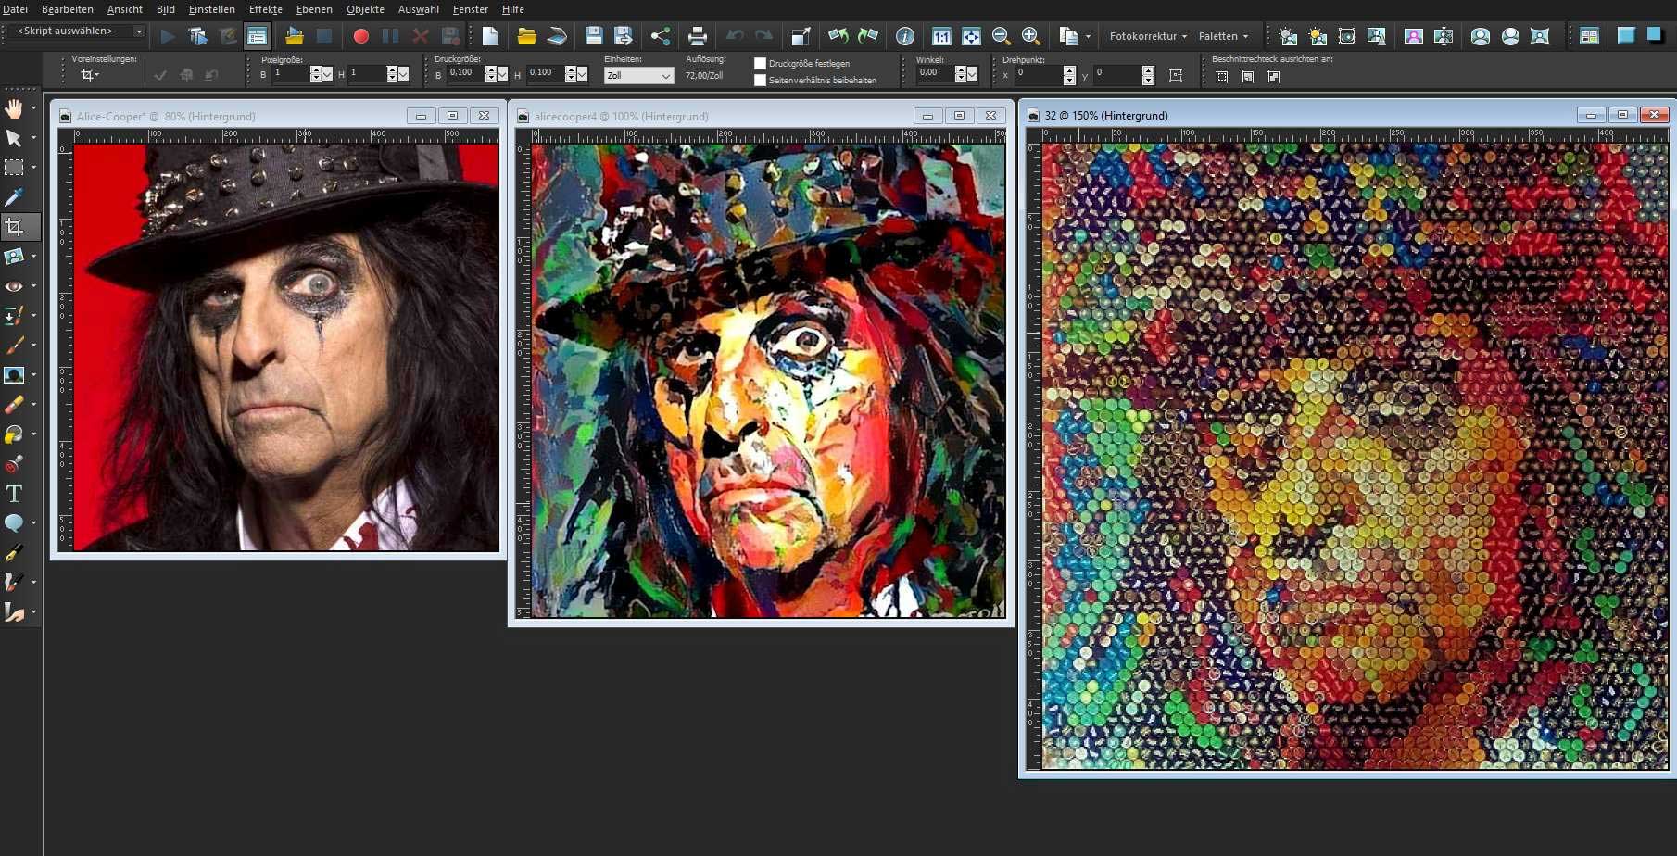The height and width of the screenshot is (856, 1677).
Task: Open the Ebenen menu
Action: click(x=314, y=9)
